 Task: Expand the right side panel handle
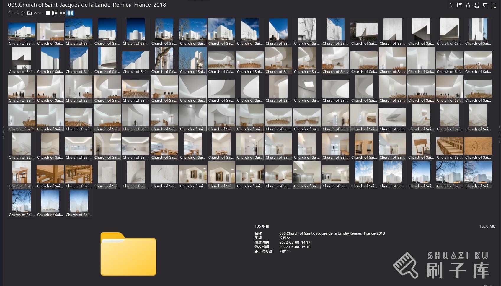click(x=499, y=127)
